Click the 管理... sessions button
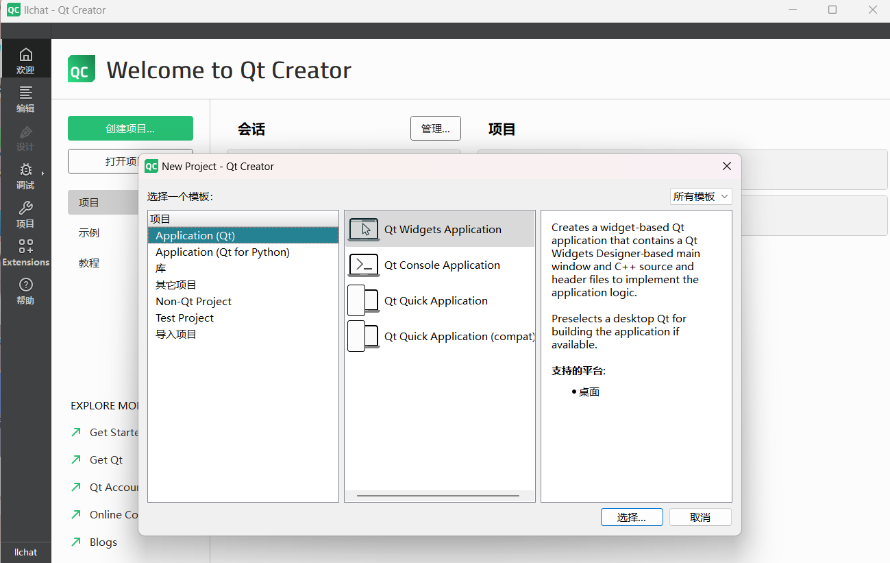890x563 pixels. [436, 128]
